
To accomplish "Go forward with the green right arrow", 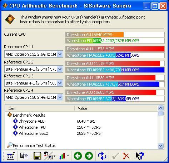I will 89,156.
